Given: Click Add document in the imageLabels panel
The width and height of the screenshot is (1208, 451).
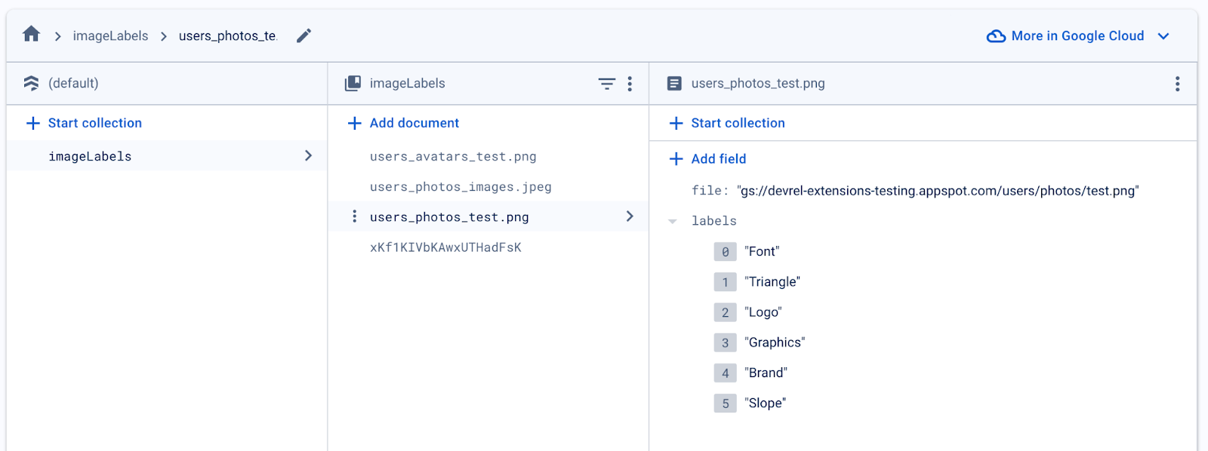Looking at the screenshot, I should point(403,123).
